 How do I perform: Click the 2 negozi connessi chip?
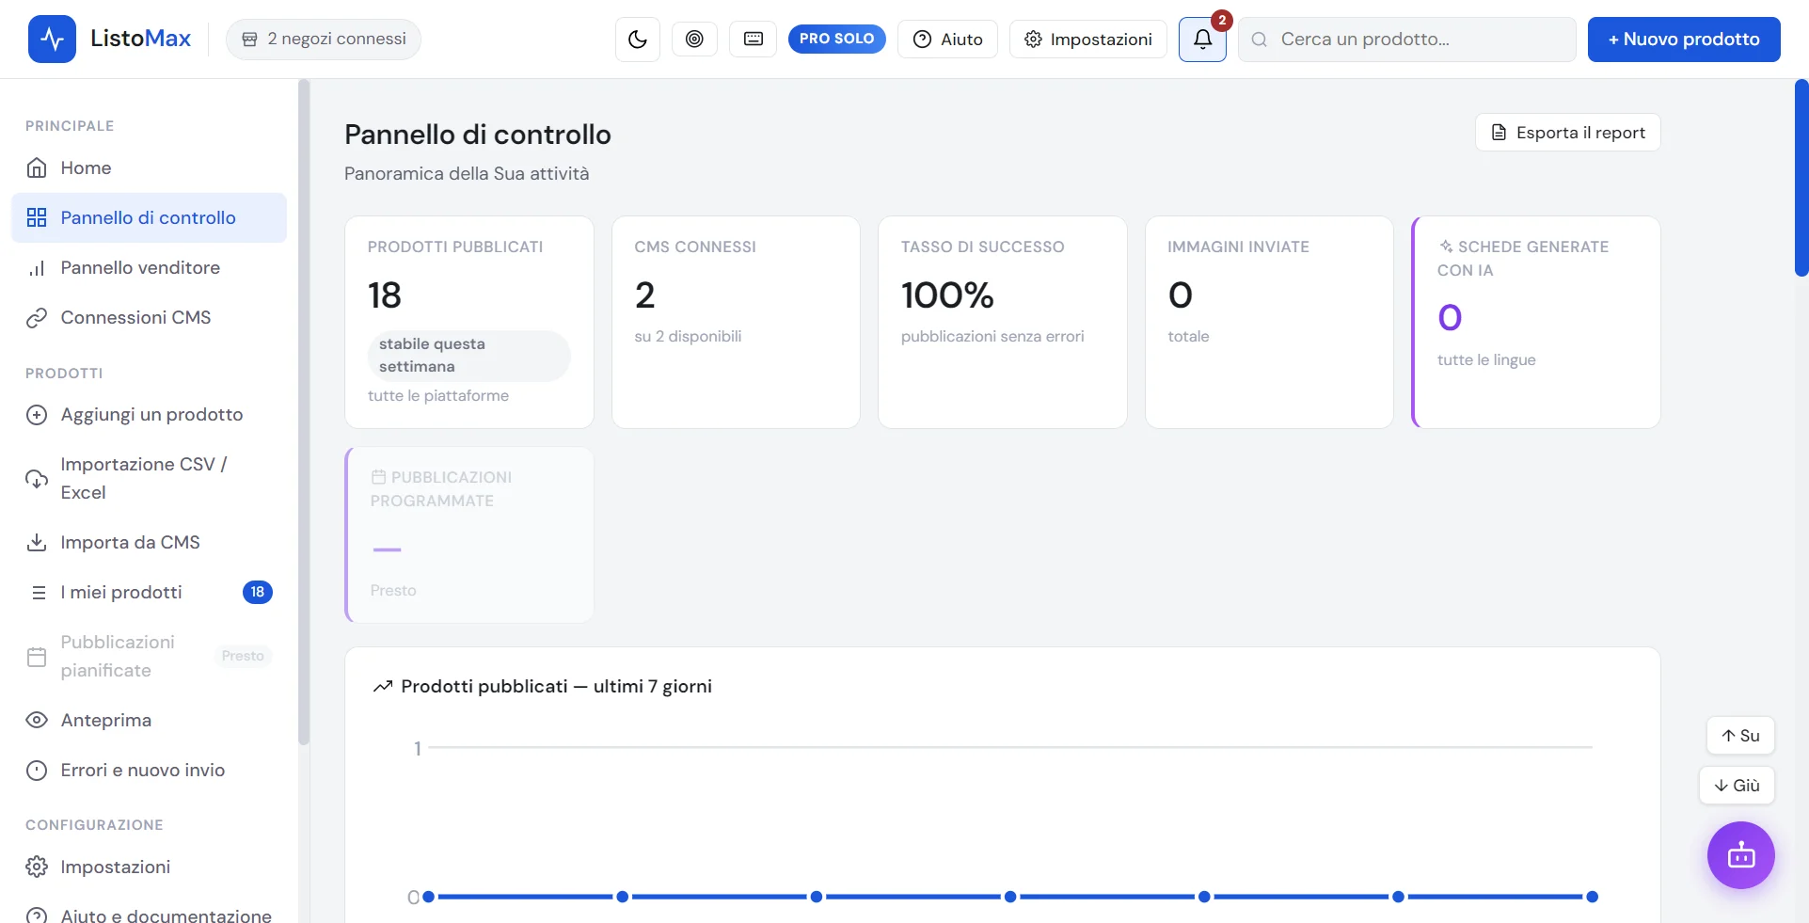pos(324,39)
